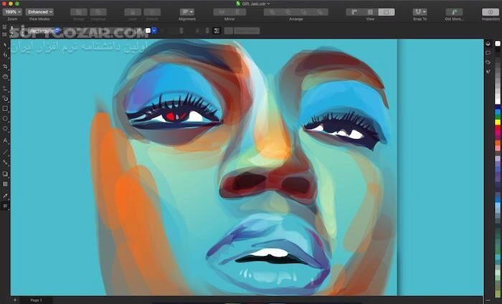Select the straight line dimension tool
Screen dimensions: 502x304
pos(5,152)
